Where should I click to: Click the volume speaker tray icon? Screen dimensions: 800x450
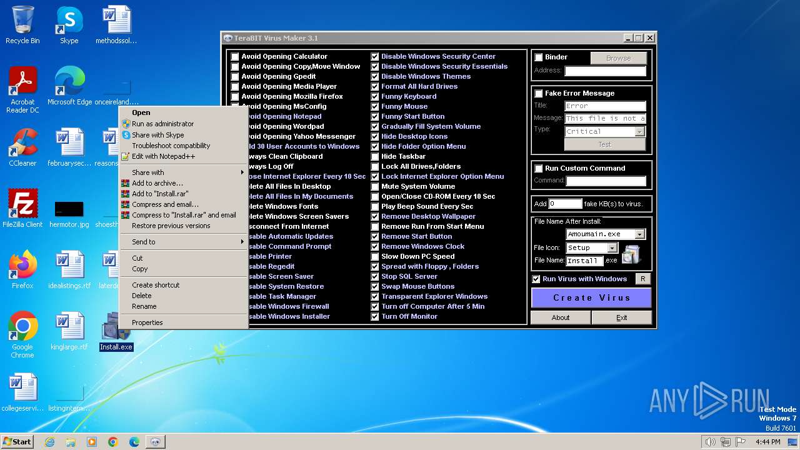(710, 442)
